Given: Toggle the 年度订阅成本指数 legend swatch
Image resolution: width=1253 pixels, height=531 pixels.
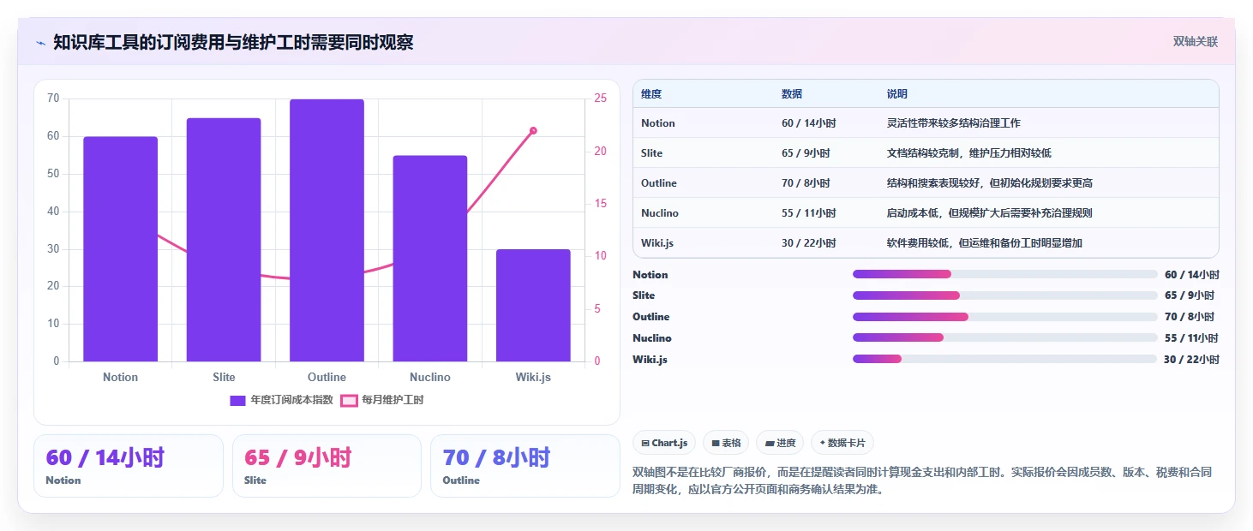Looking at the screenshot, I should (x=238, y=400).
